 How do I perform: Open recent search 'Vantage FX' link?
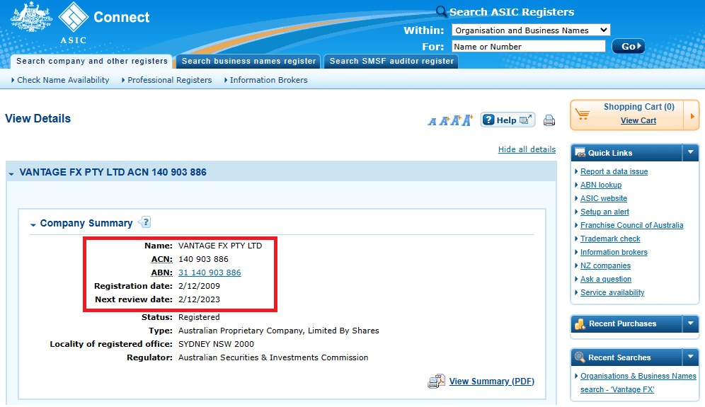point(638,383)
